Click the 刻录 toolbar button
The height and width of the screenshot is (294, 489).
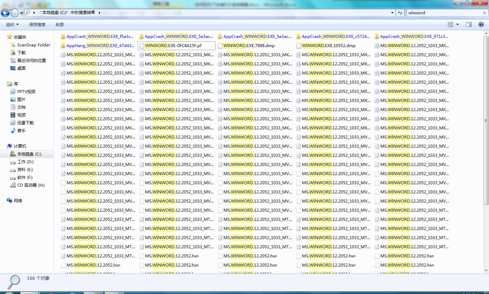[x=60, y=24]
